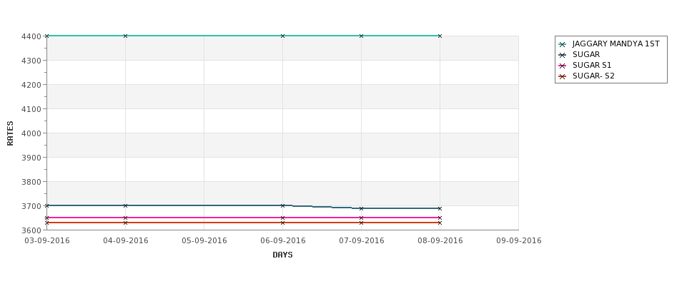Click the 09-09-2016 date axis label

pos(519,241)
